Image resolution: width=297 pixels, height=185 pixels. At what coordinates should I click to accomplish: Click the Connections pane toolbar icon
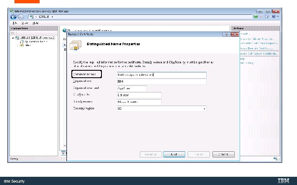[x=12, y=33]
